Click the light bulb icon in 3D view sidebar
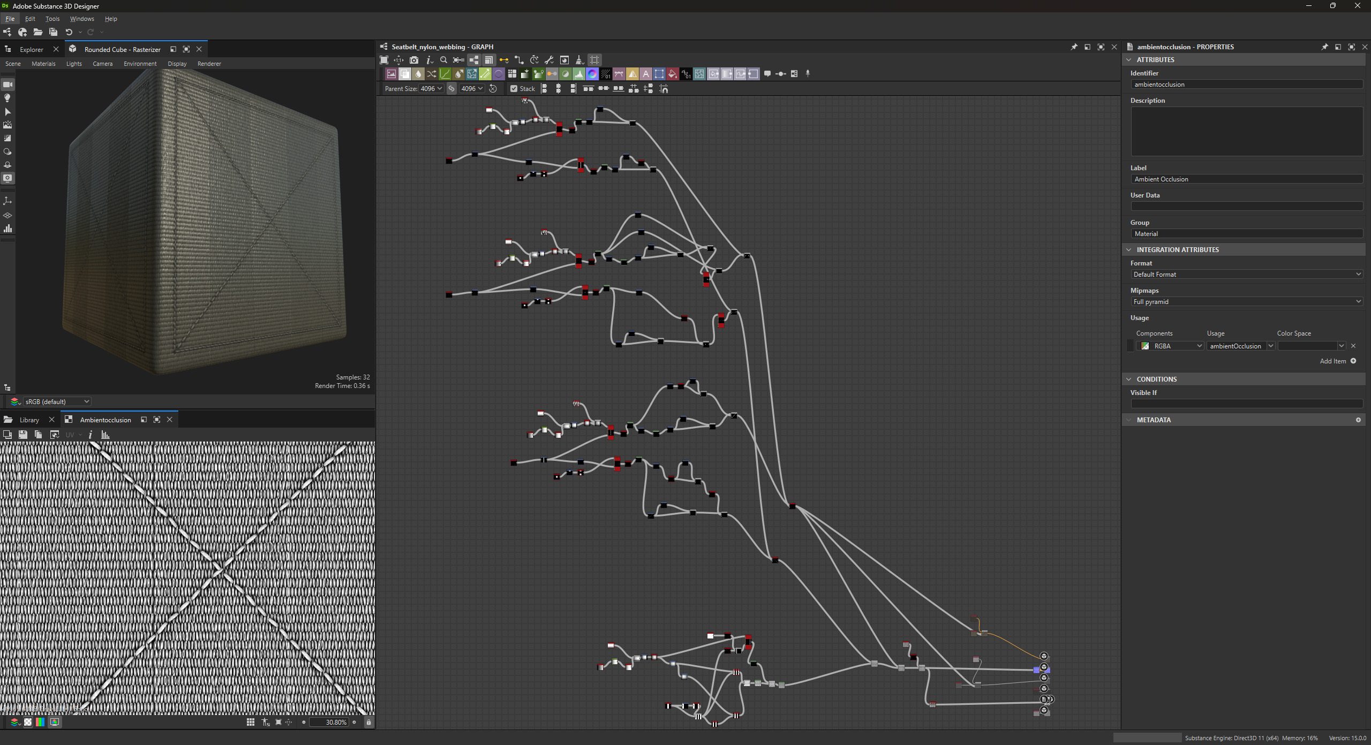 [7, 98]
